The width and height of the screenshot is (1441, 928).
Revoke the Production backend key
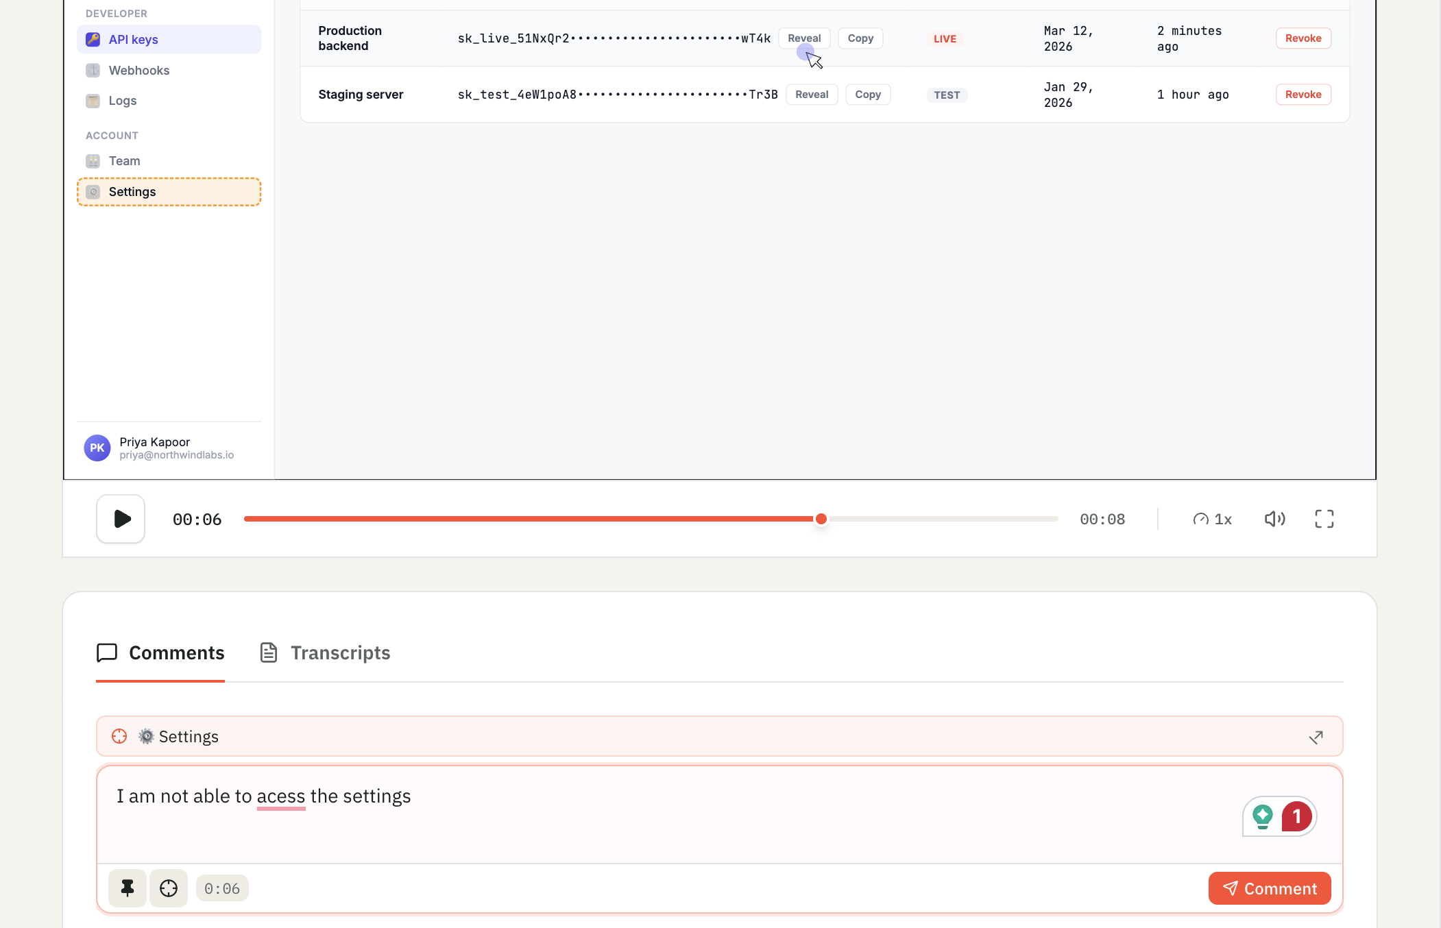point(1303,38)
